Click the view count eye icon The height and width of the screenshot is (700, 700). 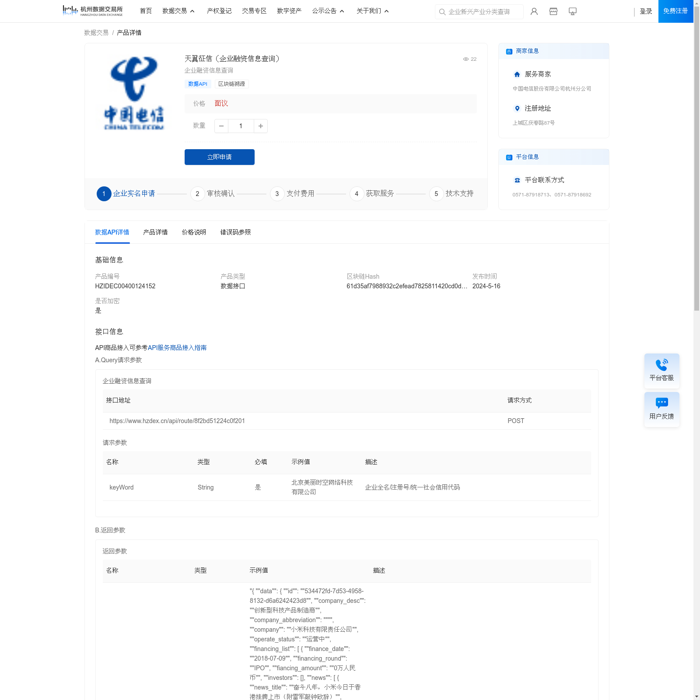466,59
